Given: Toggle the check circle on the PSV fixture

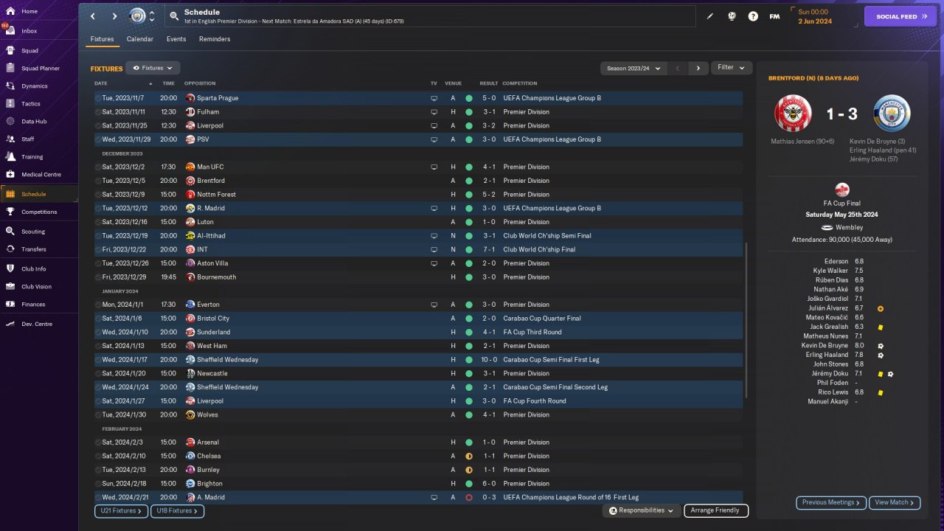Looking at the screenshot, I should 99,139.
